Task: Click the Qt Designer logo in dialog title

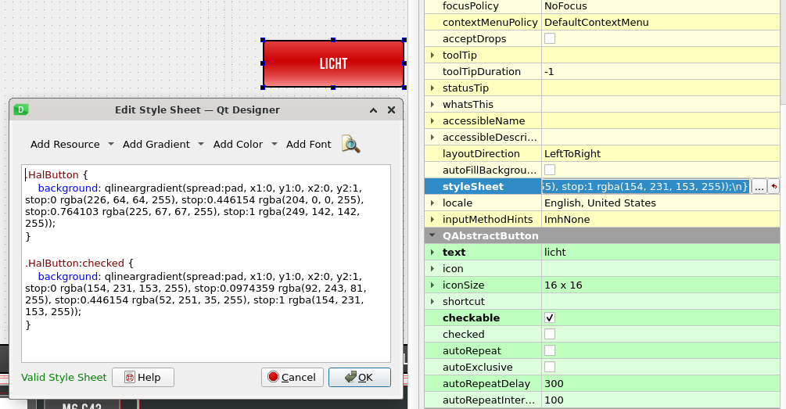Action: point(22,110)
